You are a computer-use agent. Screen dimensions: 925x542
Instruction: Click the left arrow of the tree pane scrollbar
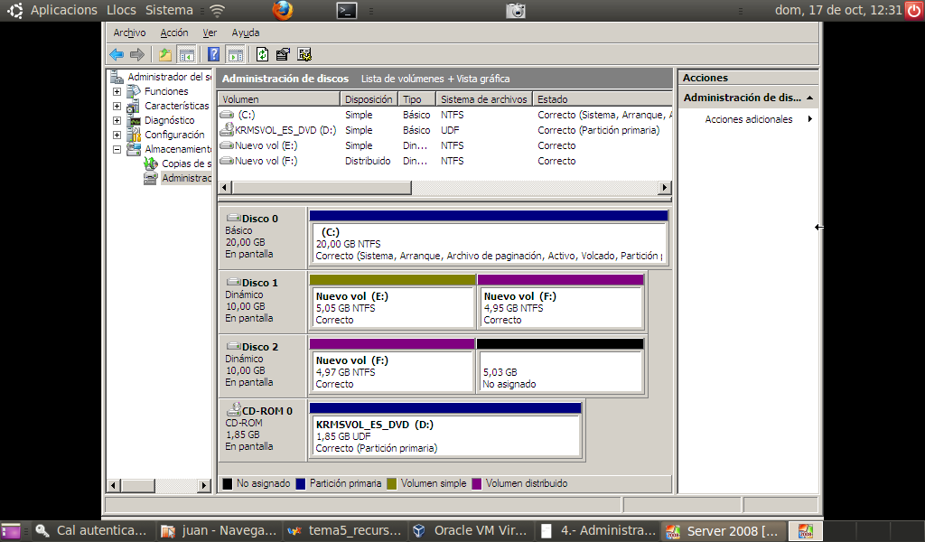114,486
